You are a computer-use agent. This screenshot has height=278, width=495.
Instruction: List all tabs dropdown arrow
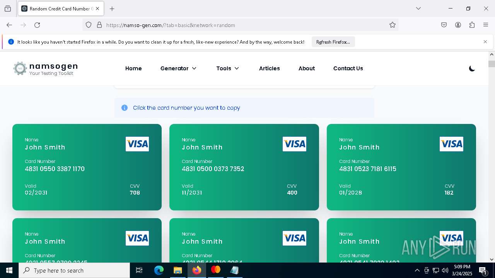coord(418,8)
